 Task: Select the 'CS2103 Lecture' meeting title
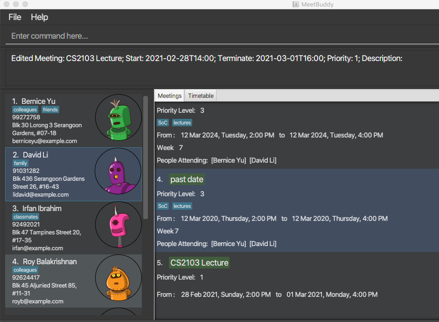click(x=199, y=263)
